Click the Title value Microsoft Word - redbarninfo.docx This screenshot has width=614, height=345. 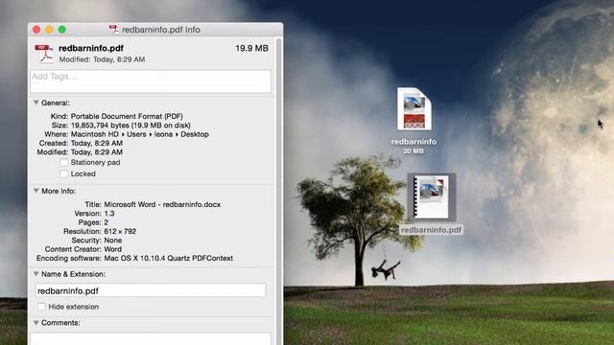click(162, 204)
